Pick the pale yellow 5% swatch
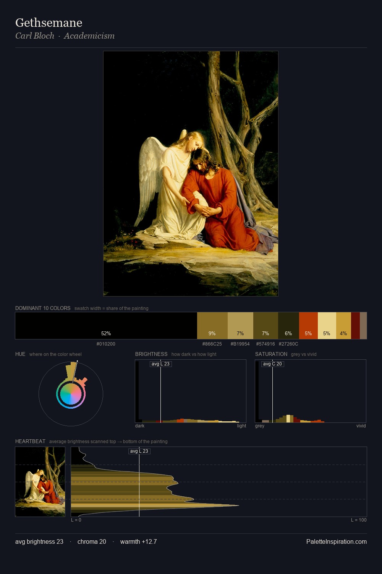This screenshot has width=382, height=574. click(327, 326)
